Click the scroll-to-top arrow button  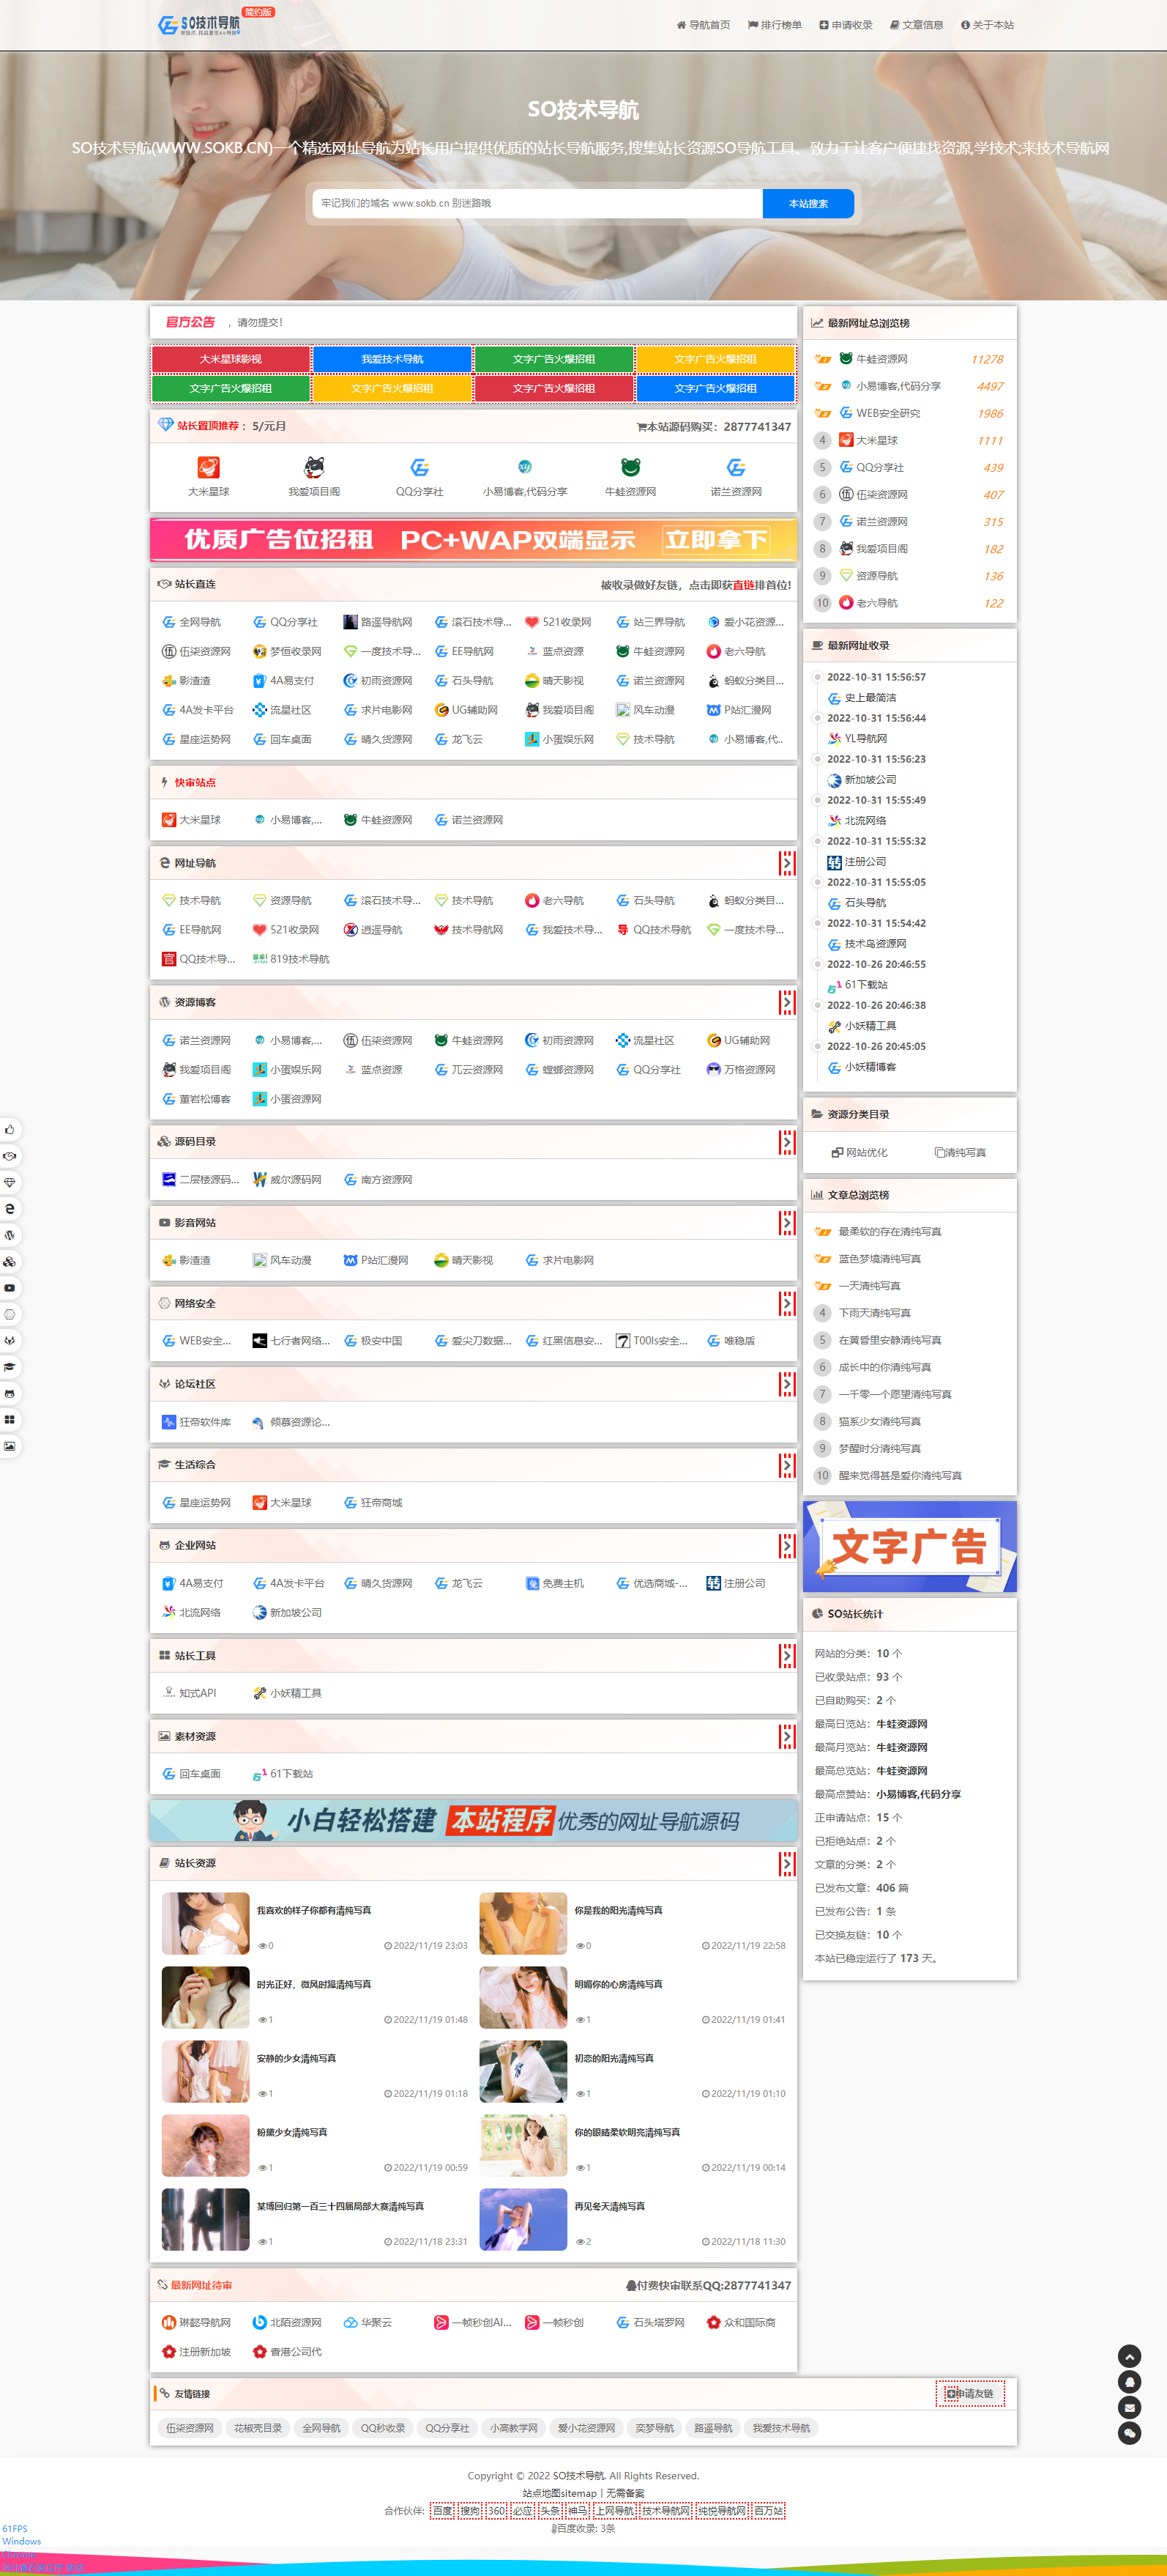(1129, 2355)
